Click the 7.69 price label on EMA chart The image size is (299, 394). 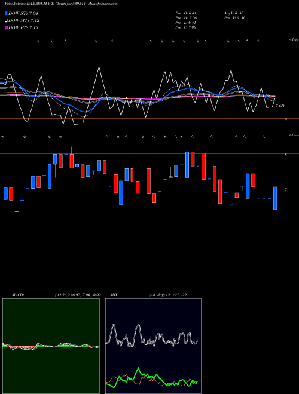[280, 106]
